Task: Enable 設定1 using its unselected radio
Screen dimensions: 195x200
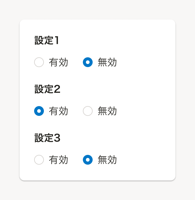Action: point(39,62)
